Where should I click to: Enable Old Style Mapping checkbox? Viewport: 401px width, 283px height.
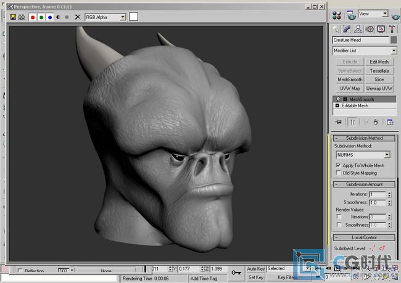click(x=338, y=173)
